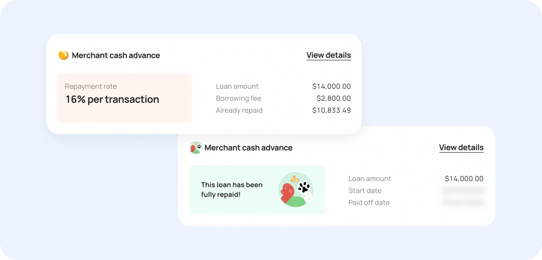The width and height of the screenshot is (542, 260).
Task: Click the "This loan has been fully repaid!" message
Action: coord(232,190)
